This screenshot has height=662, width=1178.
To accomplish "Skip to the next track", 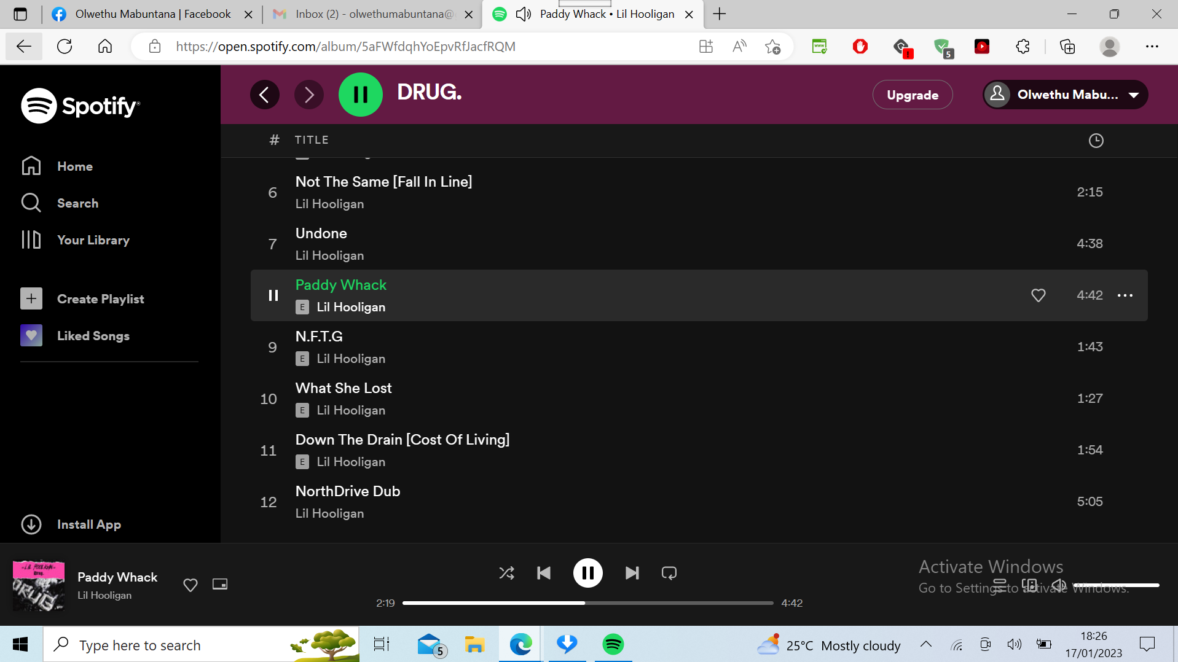I will [x=632, y=573].
